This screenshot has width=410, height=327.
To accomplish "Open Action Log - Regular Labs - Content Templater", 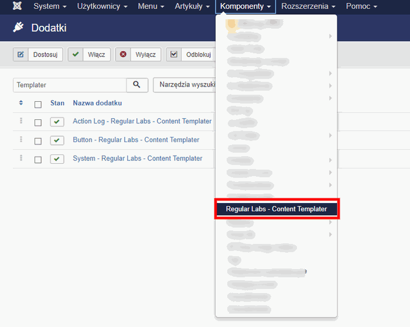I will point(142,121).
